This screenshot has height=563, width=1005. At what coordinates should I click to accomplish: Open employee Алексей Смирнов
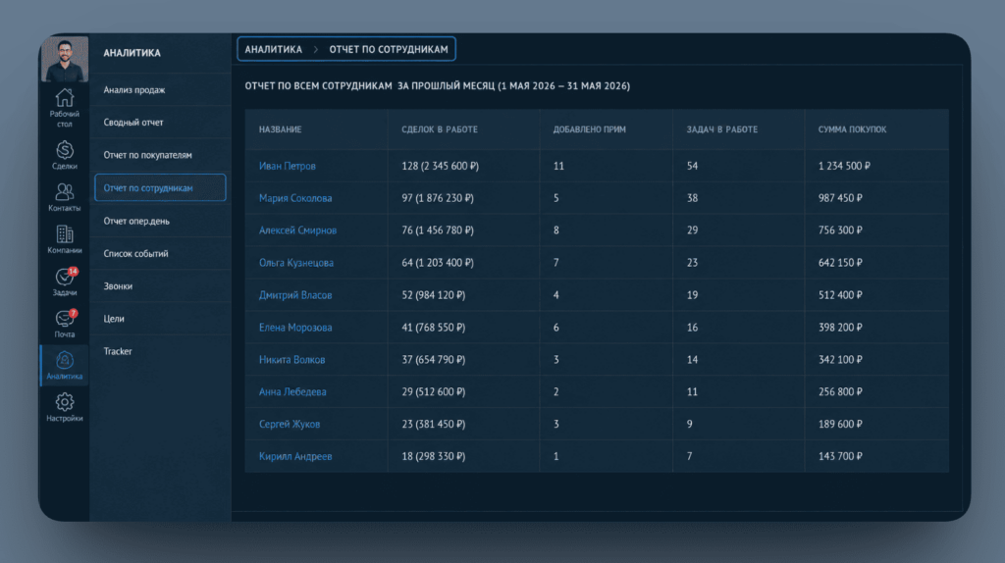[x=297, y=230]
